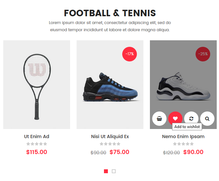
Task: Click the $115.00 price
Action: pos(36,152)
